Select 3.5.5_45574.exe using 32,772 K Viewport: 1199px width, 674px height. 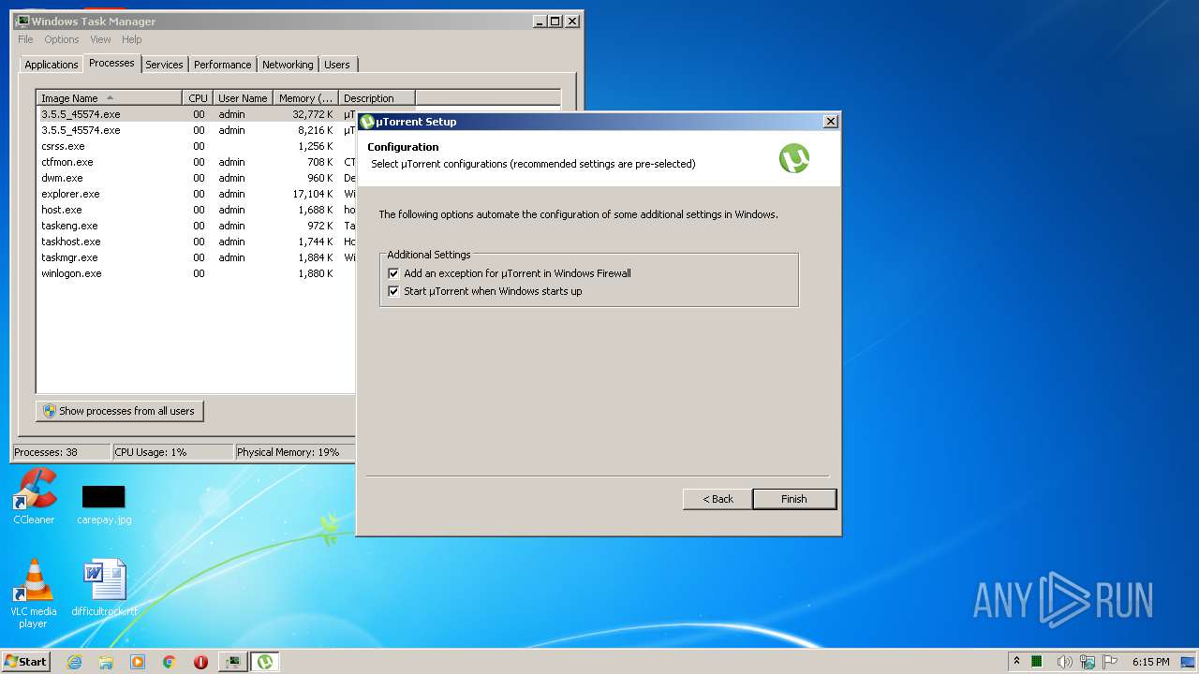coord(197,114)
